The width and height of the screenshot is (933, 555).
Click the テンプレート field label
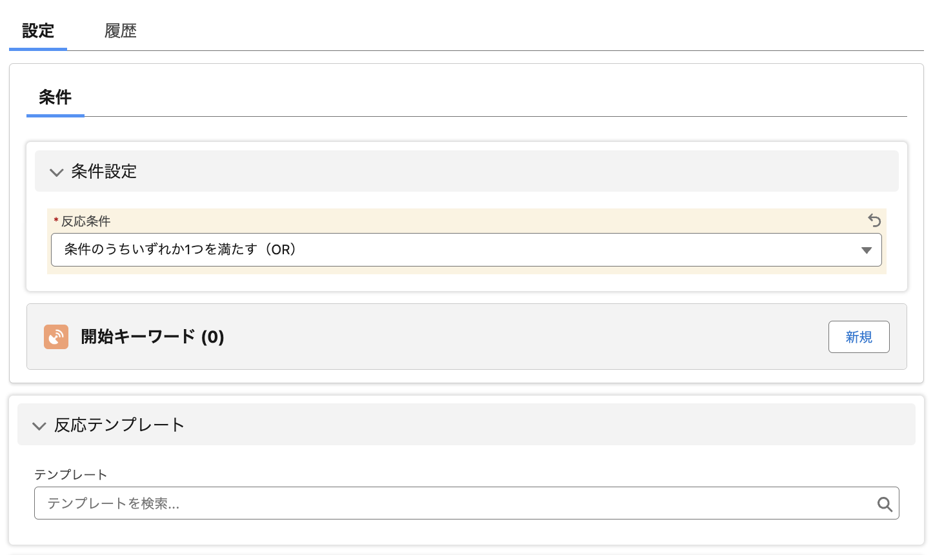click(70, 475)
